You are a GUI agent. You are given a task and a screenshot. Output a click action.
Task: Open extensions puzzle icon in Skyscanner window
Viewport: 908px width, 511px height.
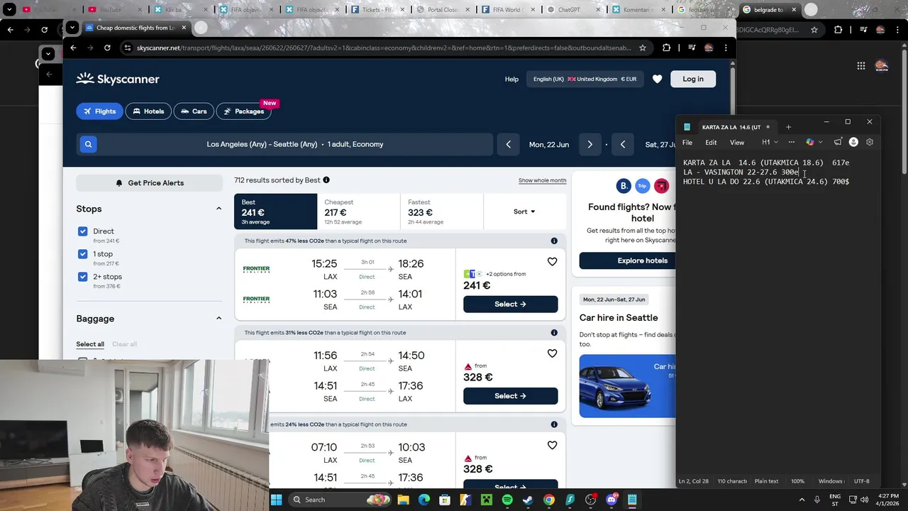point(666,48)
